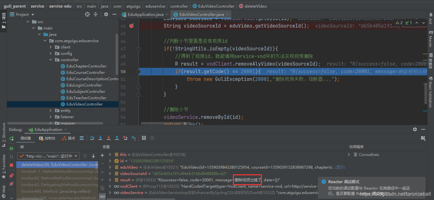Viewport: 434px width, 200px height.
Task: Show the current execution point
Action: coord(82,138)
